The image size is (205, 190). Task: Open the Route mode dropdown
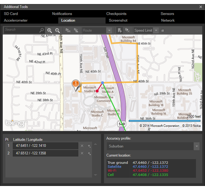point(109,30)
